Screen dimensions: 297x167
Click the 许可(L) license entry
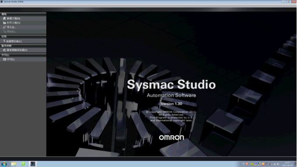point(10,59)
